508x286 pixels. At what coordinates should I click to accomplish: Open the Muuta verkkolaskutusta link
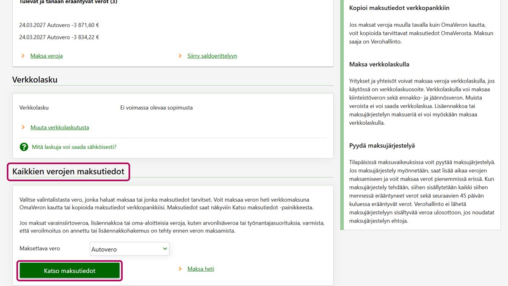60,128
